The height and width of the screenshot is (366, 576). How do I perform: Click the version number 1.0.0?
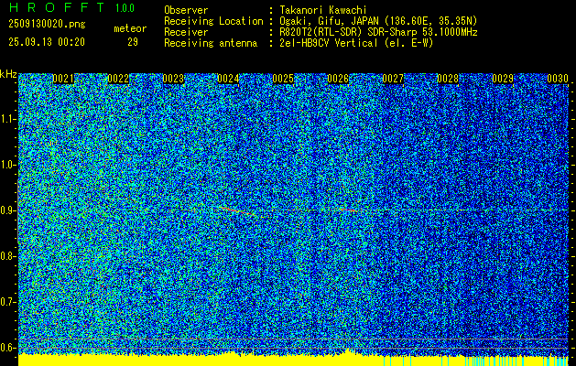pos(125,8)
